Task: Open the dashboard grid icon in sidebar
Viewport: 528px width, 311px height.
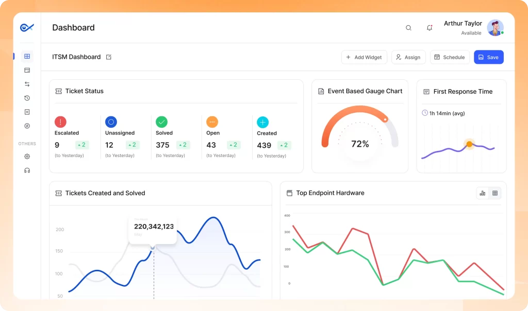Action: click(27, 56)
